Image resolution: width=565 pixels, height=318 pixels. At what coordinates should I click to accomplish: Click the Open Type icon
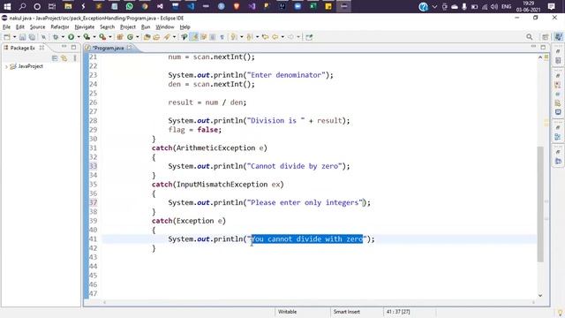click(147, 37)
